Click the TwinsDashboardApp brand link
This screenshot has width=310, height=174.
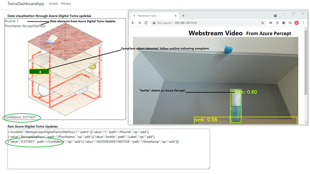click(26, 4)
